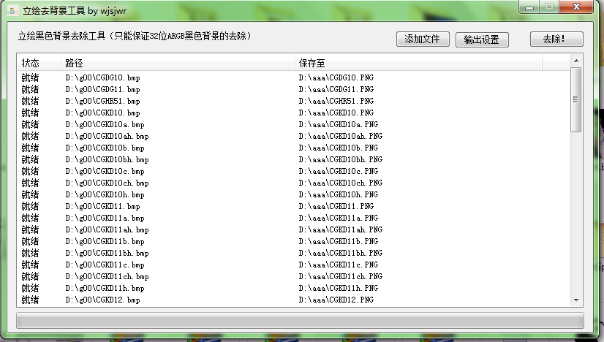Select row D:\g00\CGKD11.bmp
The image size is (604, 342).
pyautogui.click(x=293, y=206)
